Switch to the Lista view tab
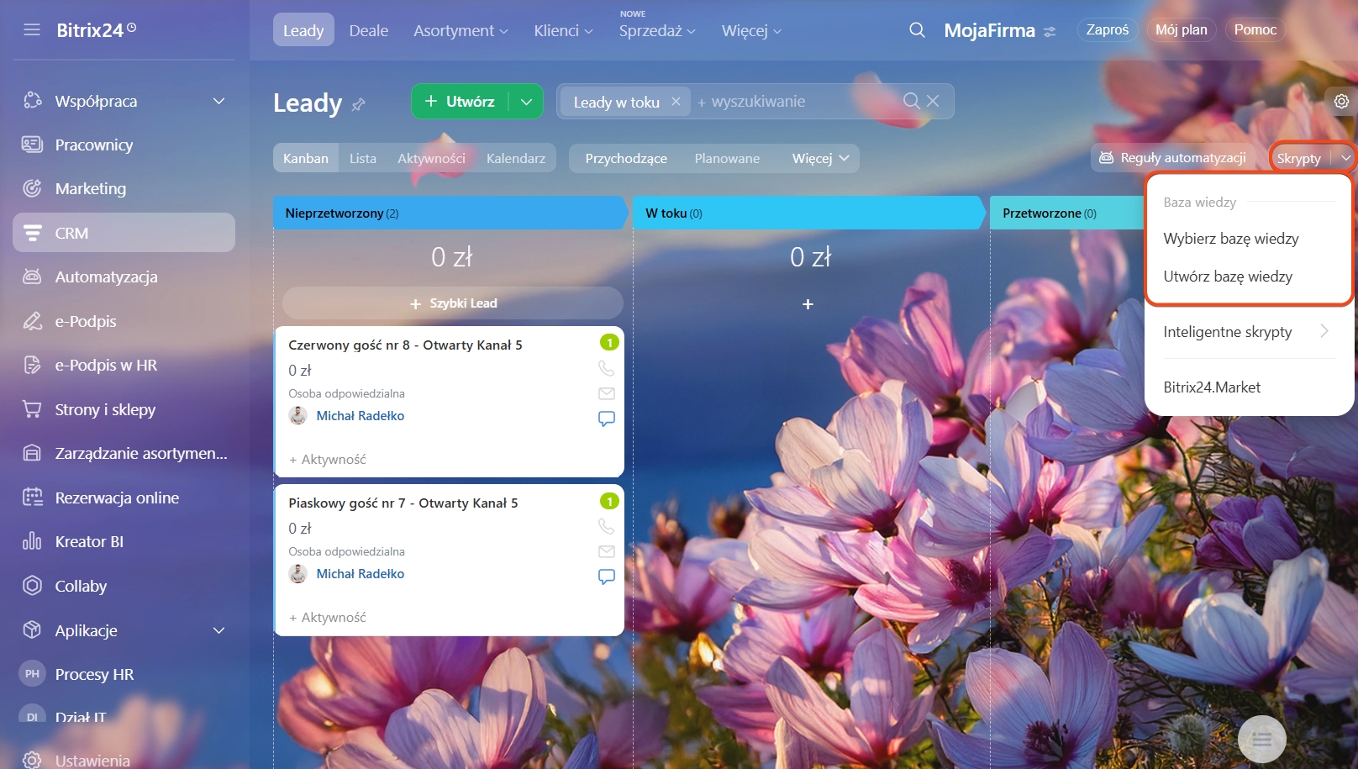The height and width of the screenshot is (769, 1358). coord(363,158)
